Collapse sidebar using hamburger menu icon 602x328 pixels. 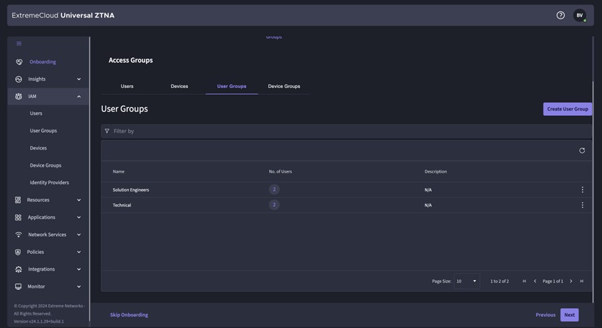pos(19,44)
